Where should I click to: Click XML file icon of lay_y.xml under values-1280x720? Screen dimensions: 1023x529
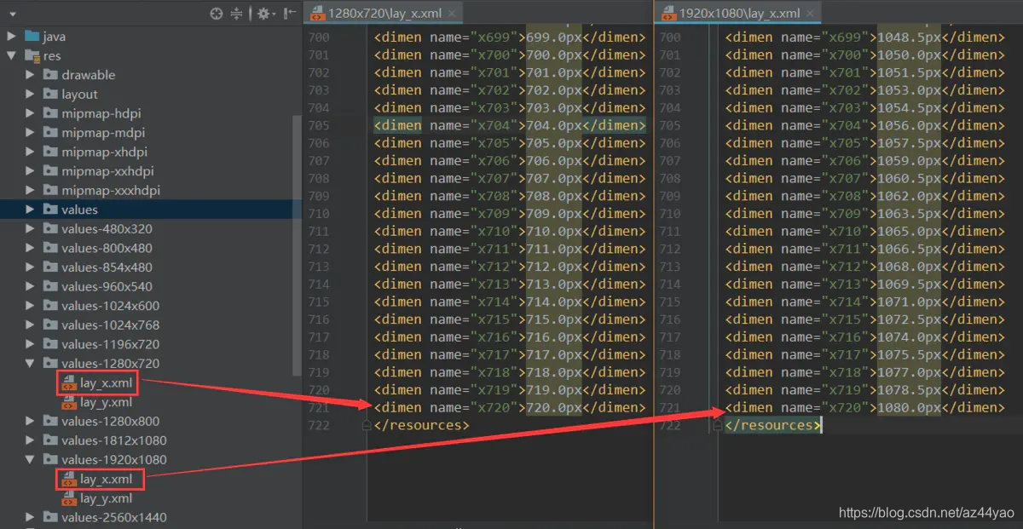[x=69, y=402]
